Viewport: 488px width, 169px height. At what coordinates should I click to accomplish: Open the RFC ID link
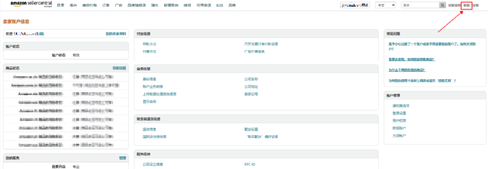click(249, 164)
